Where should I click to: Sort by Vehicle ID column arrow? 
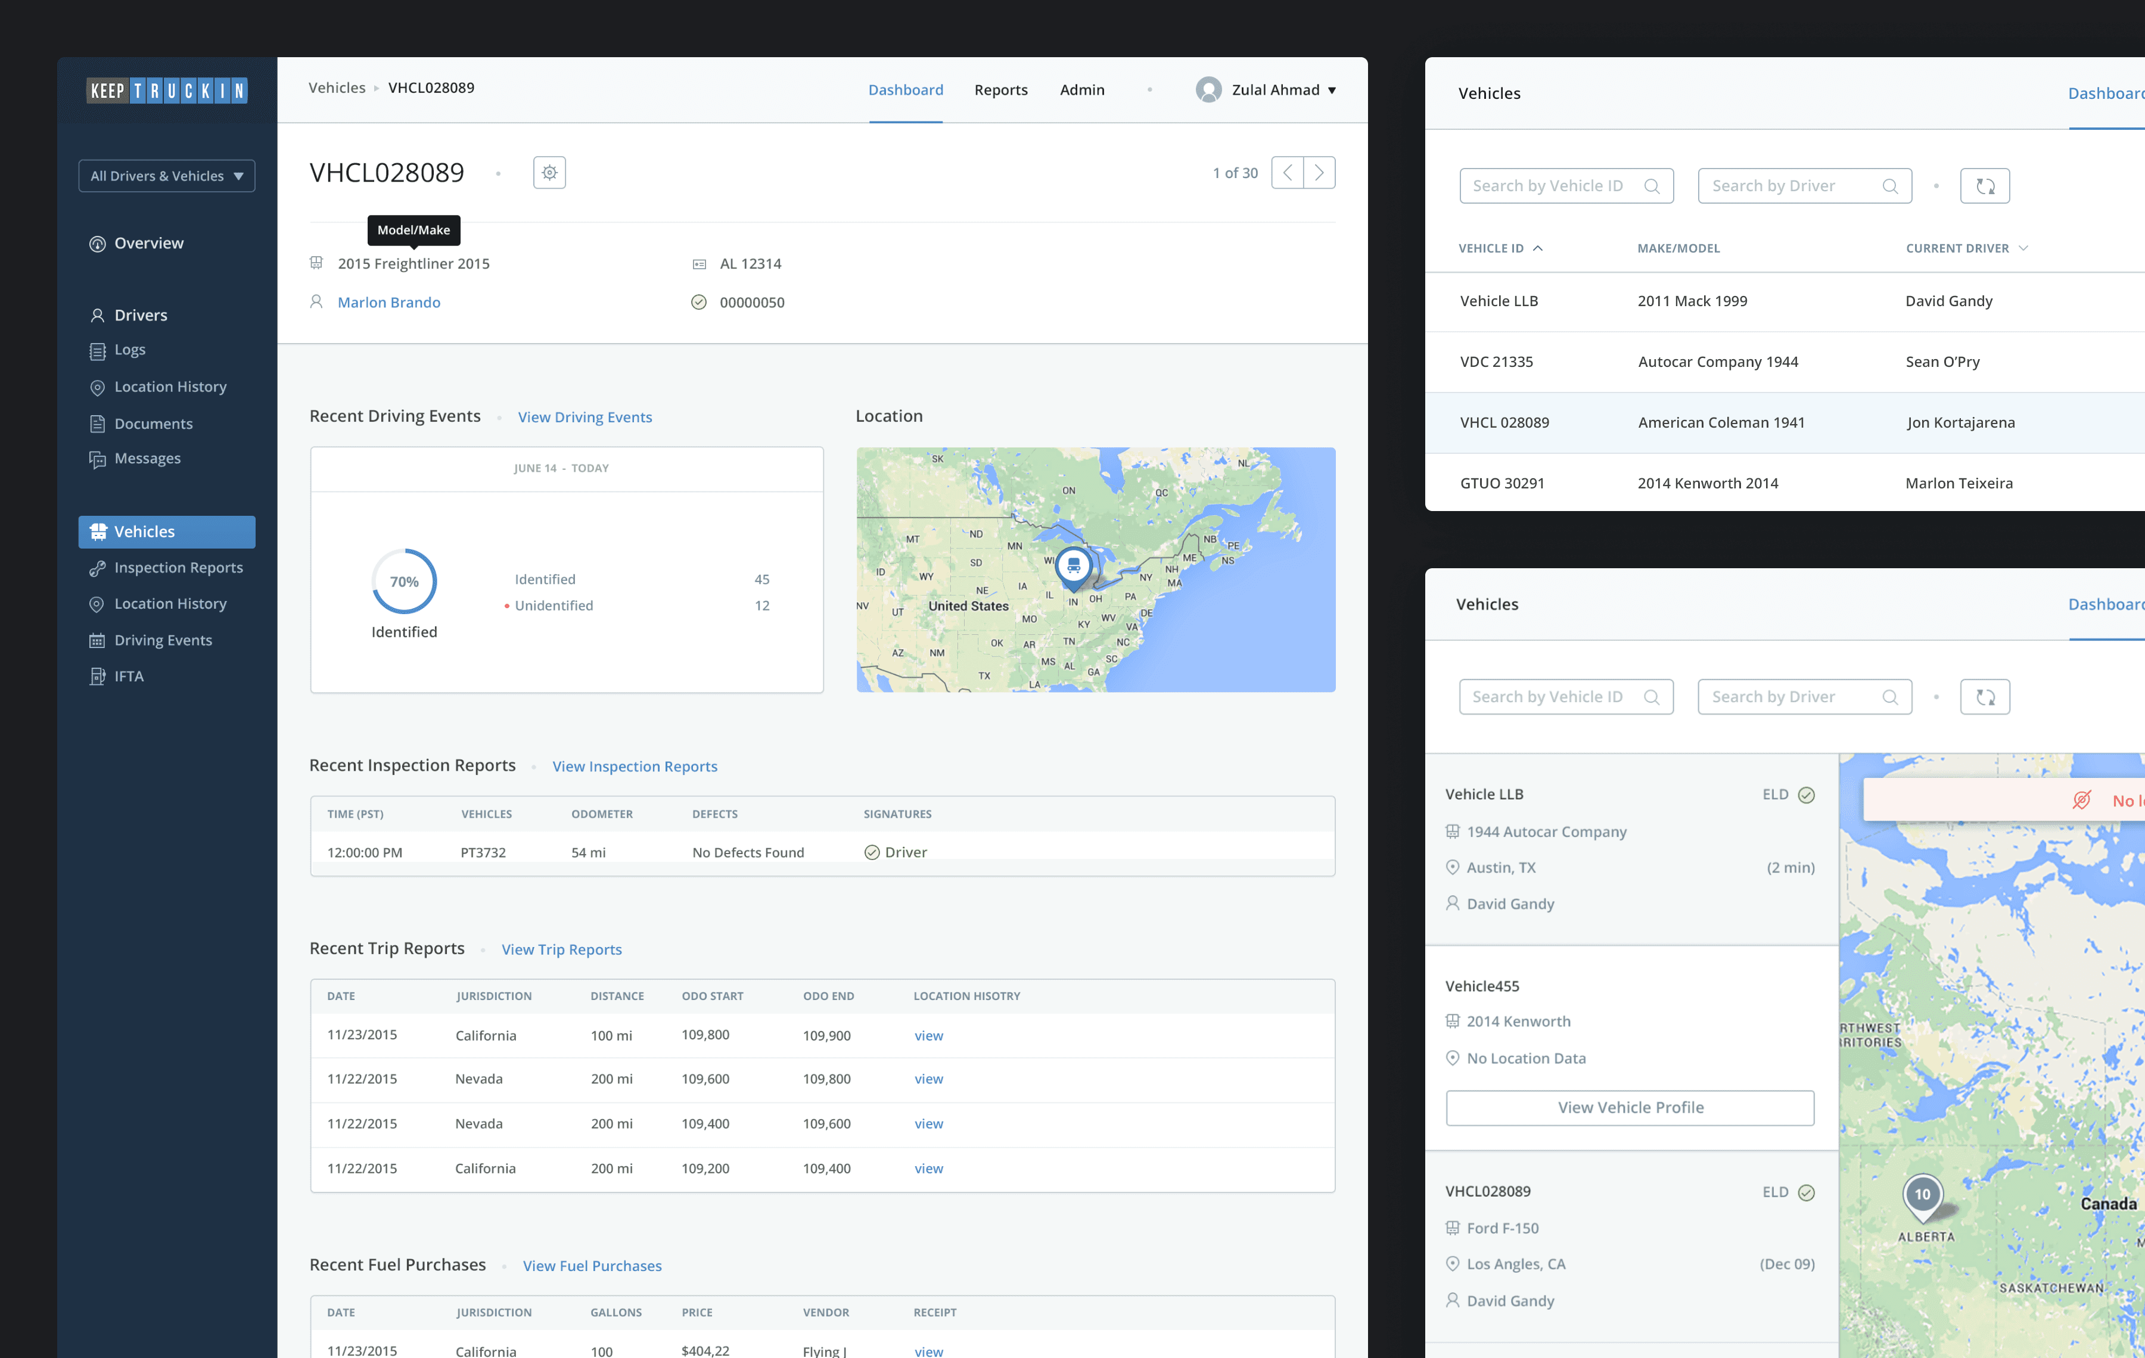(1537, 248)
